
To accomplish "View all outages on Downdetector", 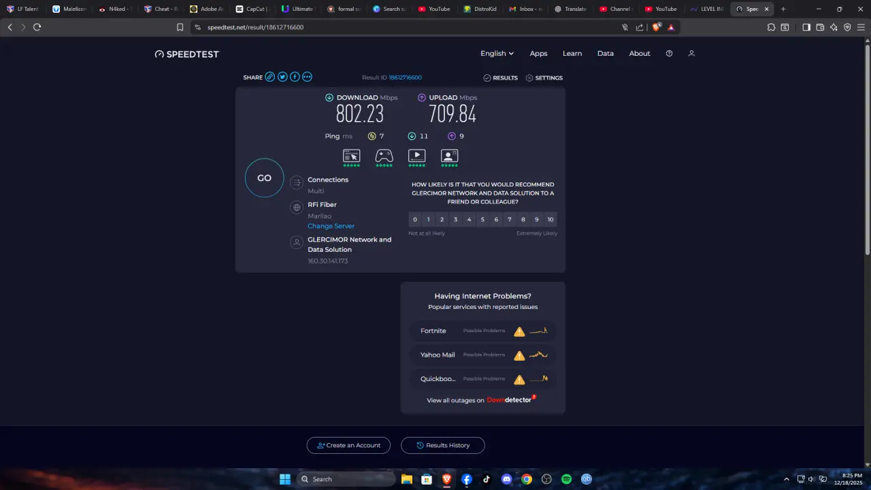I will (482, 400).
